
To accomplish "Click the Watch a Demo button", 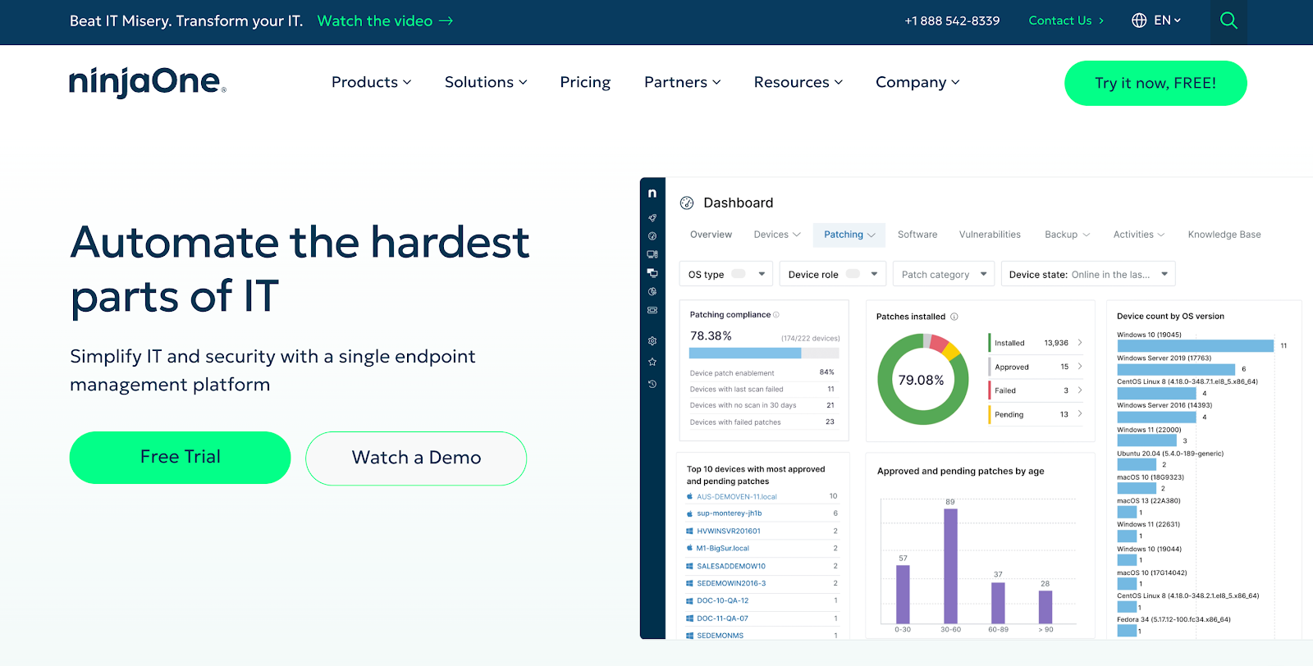I will coord(416,458).
